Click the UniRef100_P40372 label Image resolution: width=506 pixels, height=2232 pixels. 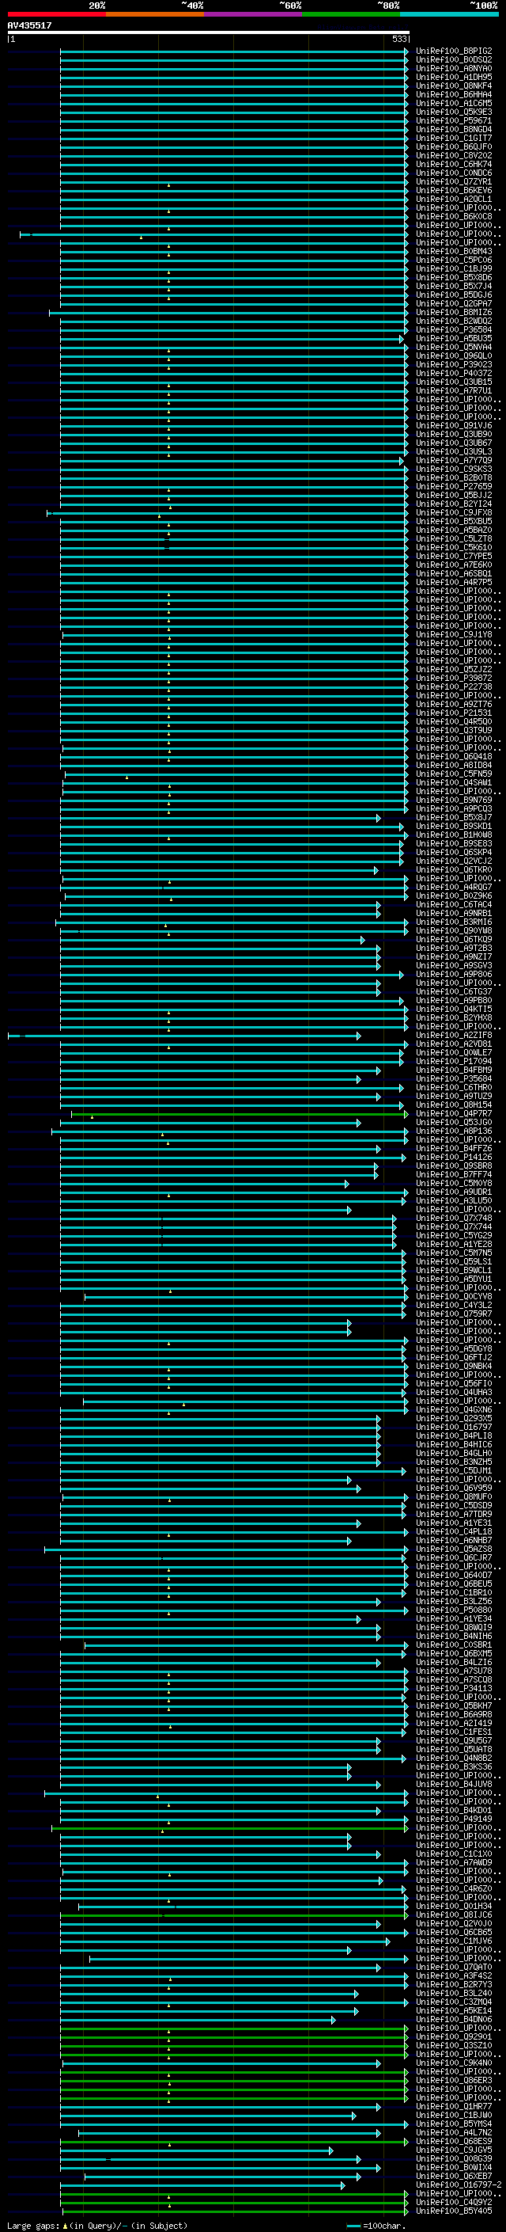tap(453, 374)
